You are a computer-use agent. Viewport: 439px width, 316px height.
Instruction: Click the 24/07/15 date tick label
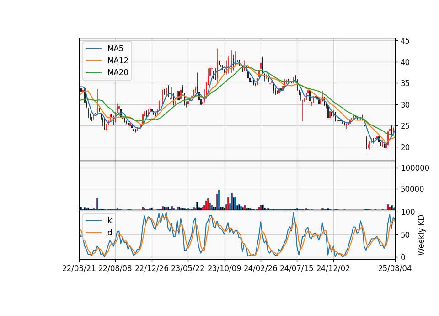(296, 268)
